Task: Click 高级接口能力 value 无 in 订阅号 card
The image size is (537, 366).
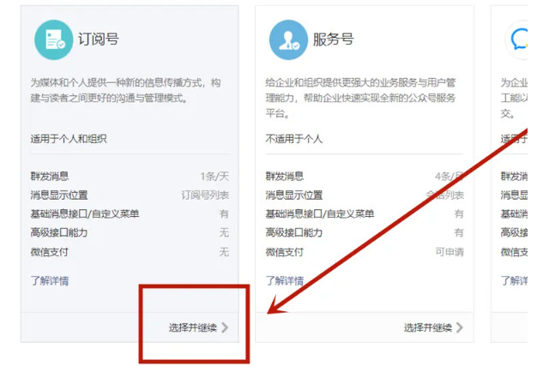Action: 224,233
